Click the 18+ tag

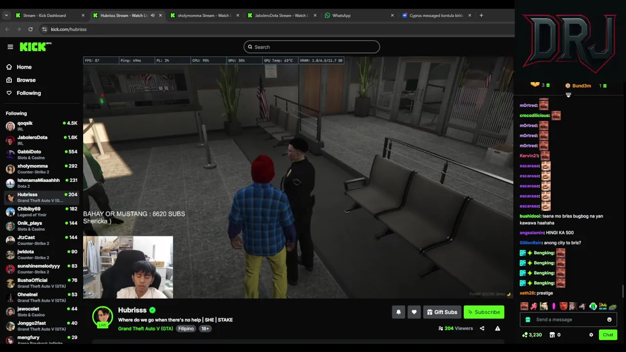tap(205, 329)
